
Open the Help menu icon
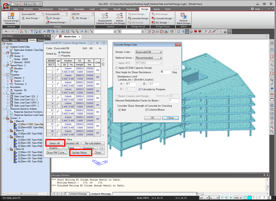tap(253, 9)
